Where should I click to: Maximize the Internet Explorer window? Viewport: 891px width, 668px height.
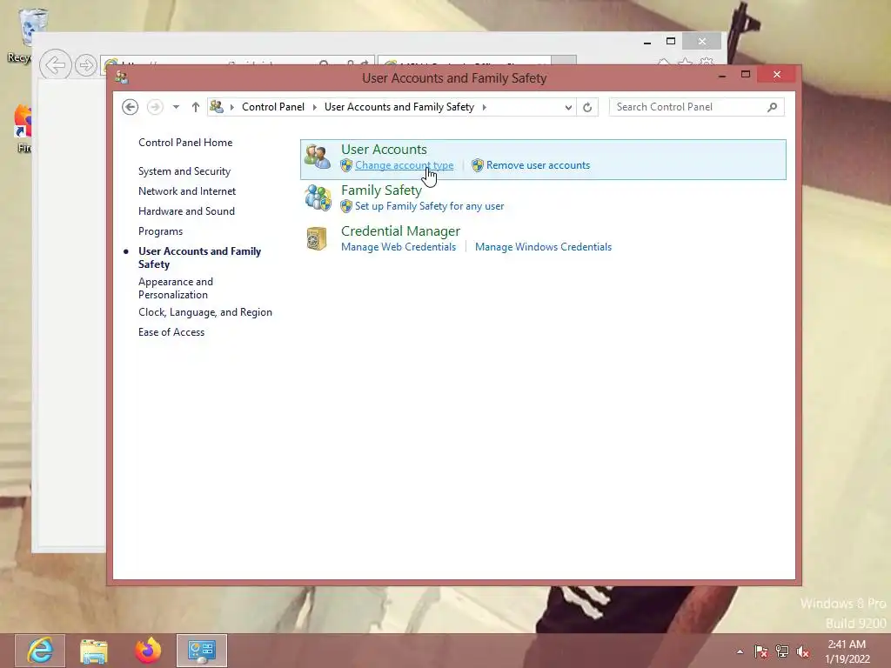(671, 42)
